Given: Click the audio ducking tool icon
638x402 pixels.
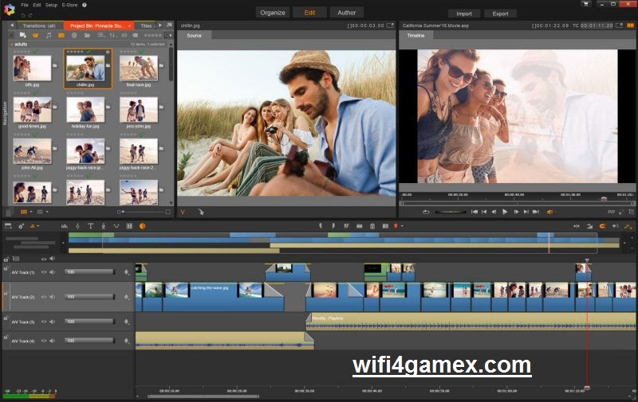Looking at the screenshot, I should pyautogui.click(x=116, y=226).
